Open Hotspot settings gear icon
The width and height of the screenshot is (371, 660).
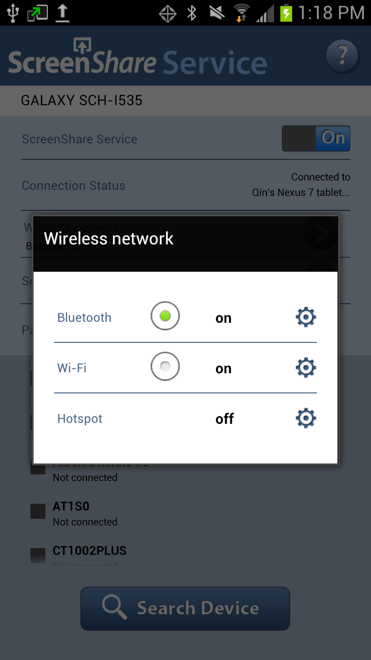tap(306, 418)
